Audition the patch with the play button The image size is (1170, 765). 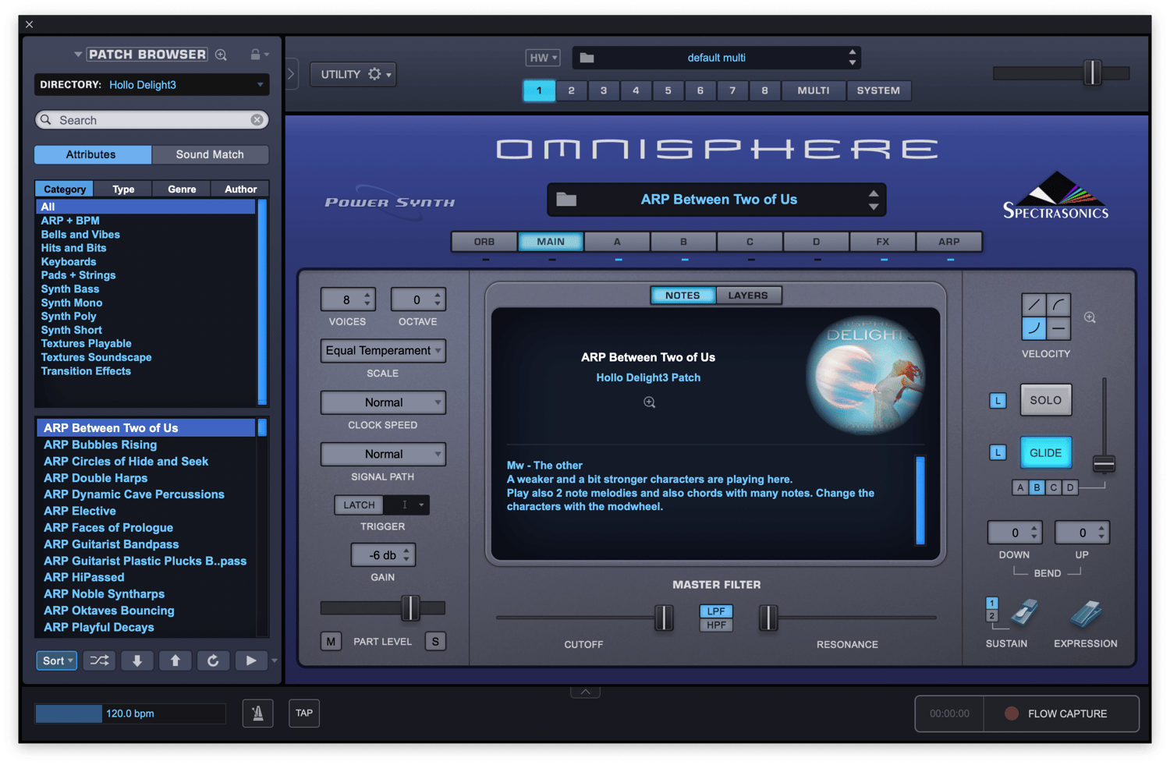(x=251, y=661)
